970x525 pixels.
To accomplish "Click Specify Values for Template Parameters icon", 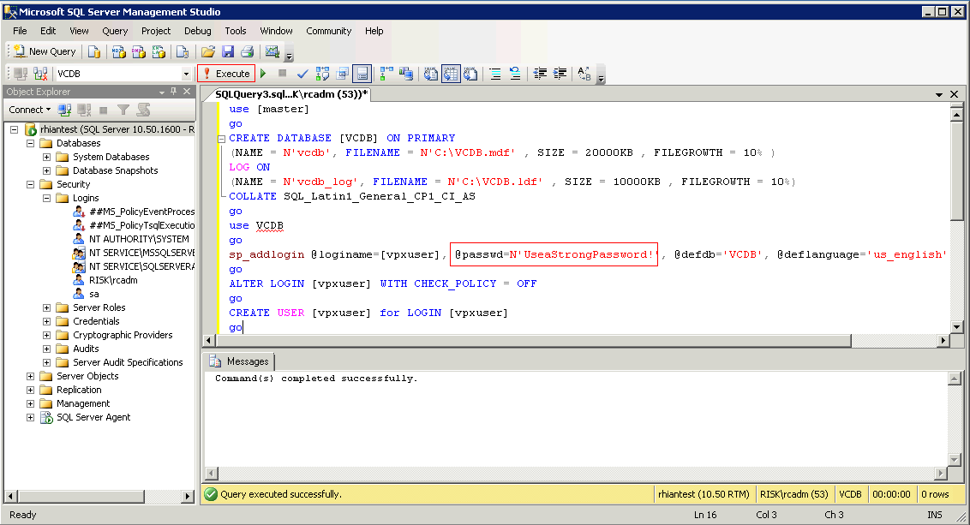I will click(584, 74).
